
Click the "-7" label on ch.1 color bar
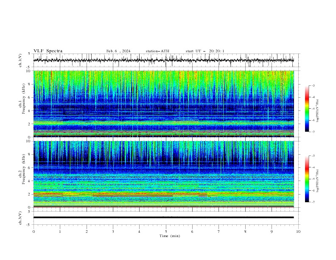(x=313, y=132)
